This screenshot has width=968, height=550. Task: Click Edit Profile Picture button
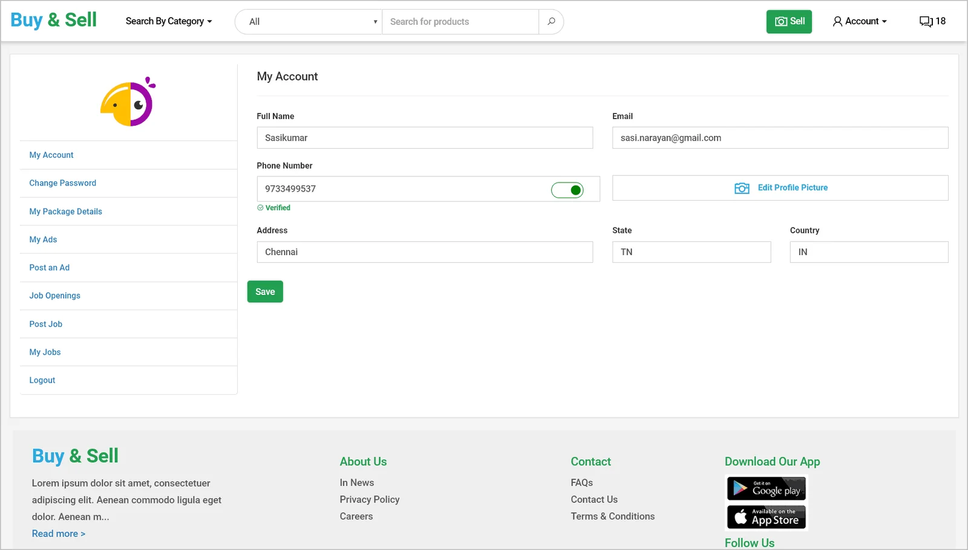tap(780, 188)
